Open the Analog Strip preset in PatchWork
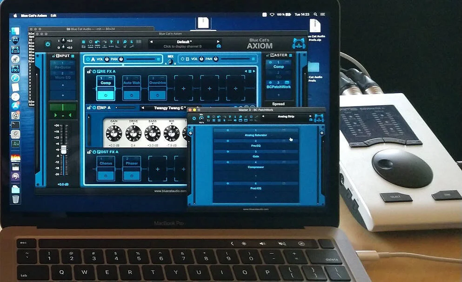The width and height of the screenshot is (462, 282). point(286,117)
